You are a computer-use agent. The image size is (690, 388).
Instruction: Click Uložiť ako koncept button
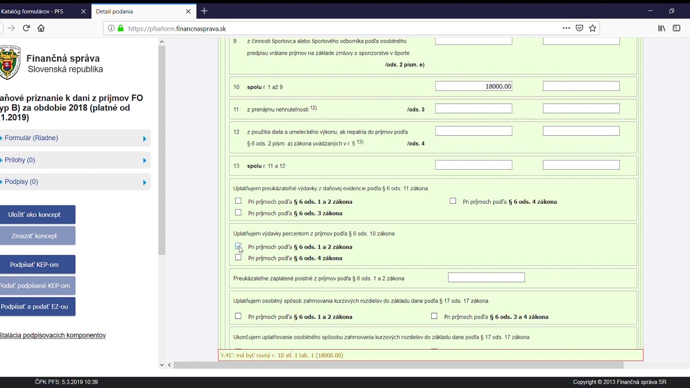pyautogui.click(x=37, y=214)
